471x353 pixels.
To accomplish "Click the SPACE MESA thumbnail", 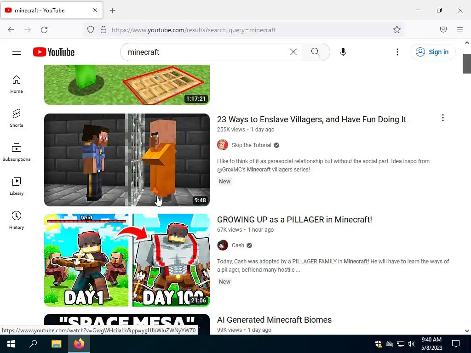I will 127,324.
